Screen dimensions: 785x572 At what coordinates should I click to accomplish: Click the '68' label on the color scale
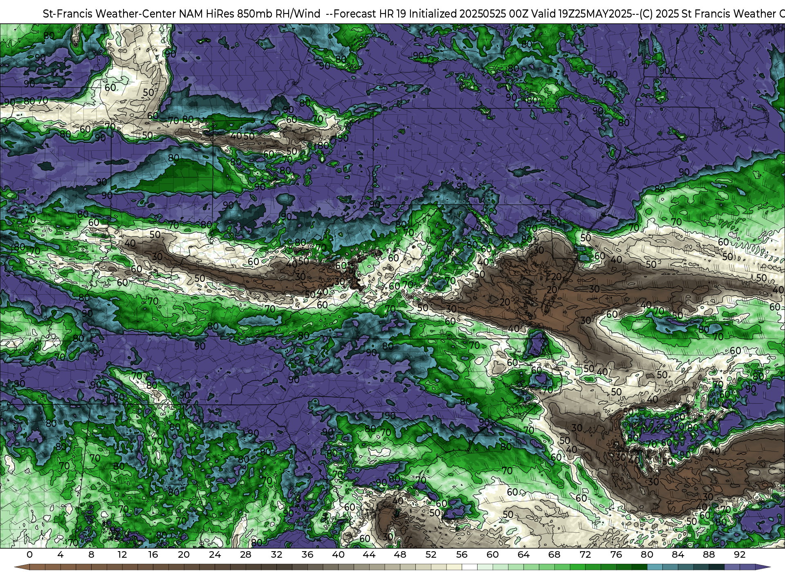(x=554, y=554)
